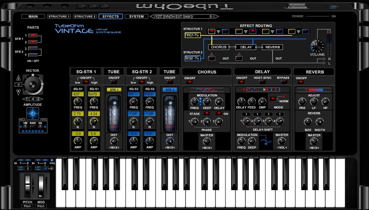Toggle the Chorus ON/OFF switch
The image size is (369, 210).
click(x=190, y=82)
